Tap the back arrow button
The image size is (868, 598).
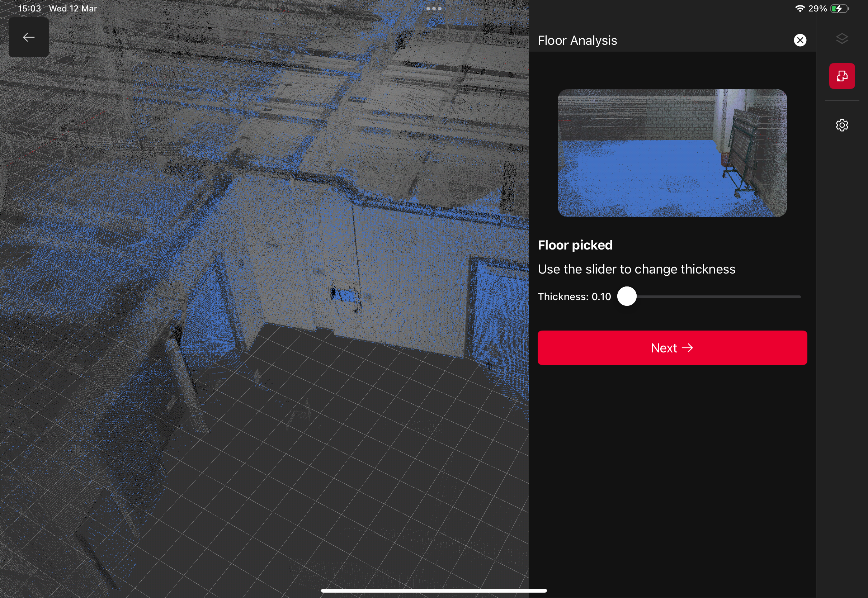[x=28, y=37]
